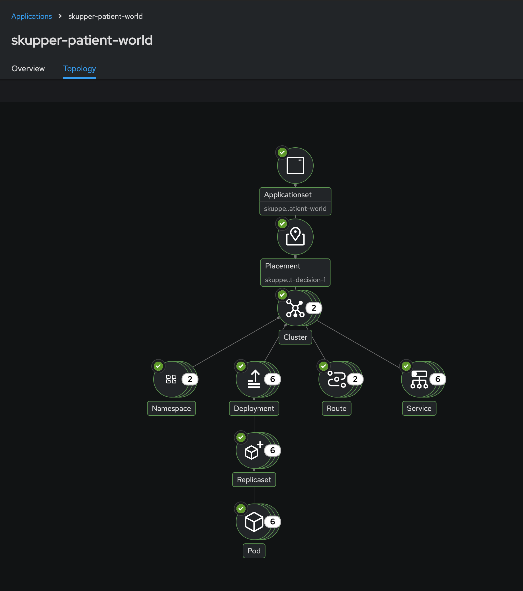
Task: Switch to the Overview tab
Action: click(28, 68)
